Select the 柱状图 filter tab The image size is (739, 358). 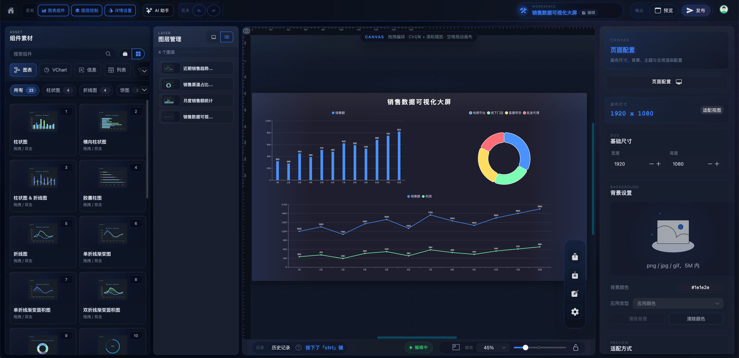click(59, 90)
